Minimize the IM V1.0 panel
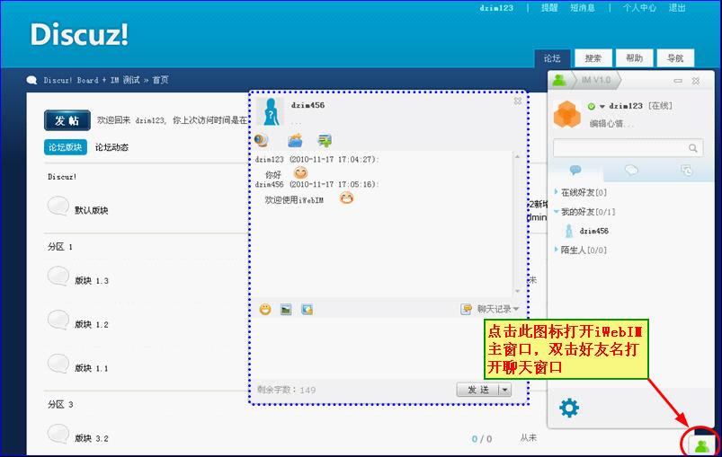Screen dimensions: 722x457 pyautogui.click(x=678, y=81)
